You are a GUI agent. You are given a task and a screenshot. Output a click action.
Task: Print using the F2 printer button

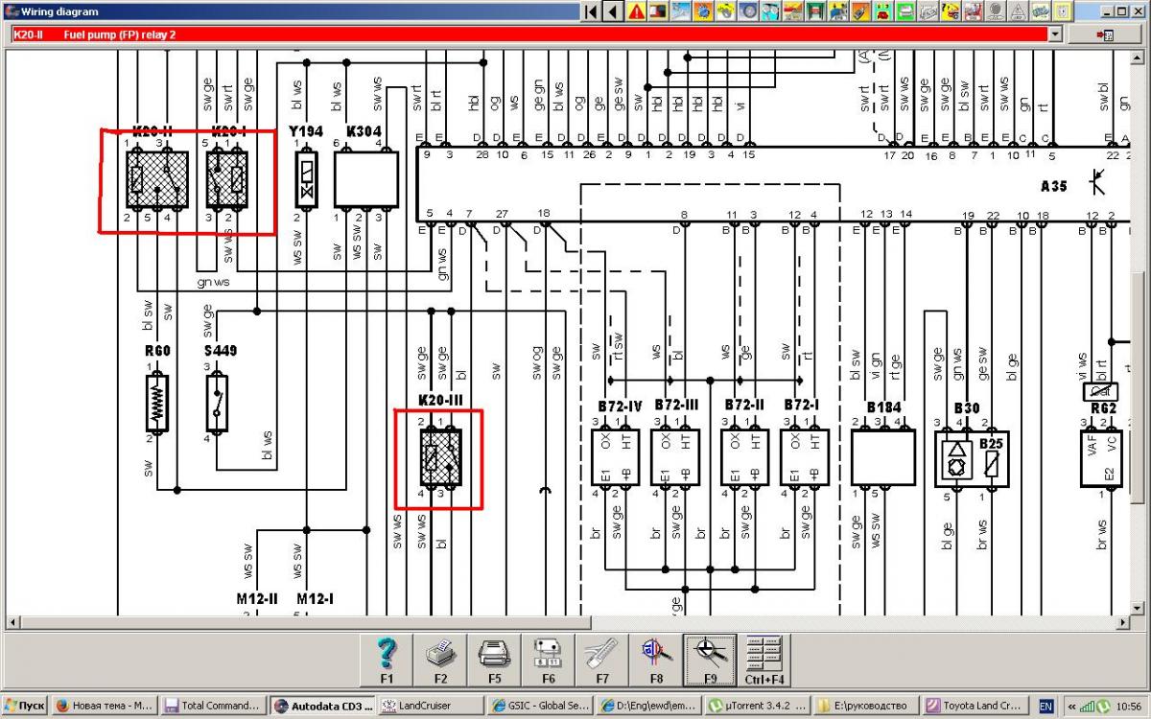pyautogui.click(x=440, y=661)
